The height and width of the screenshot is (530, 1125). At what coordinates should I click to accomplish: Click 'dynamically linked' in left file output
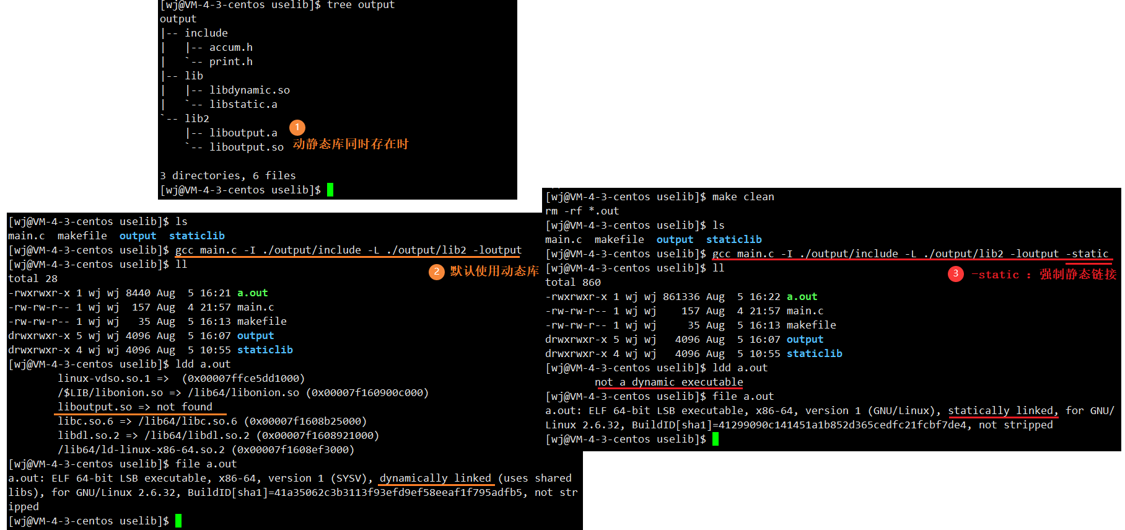436,478
